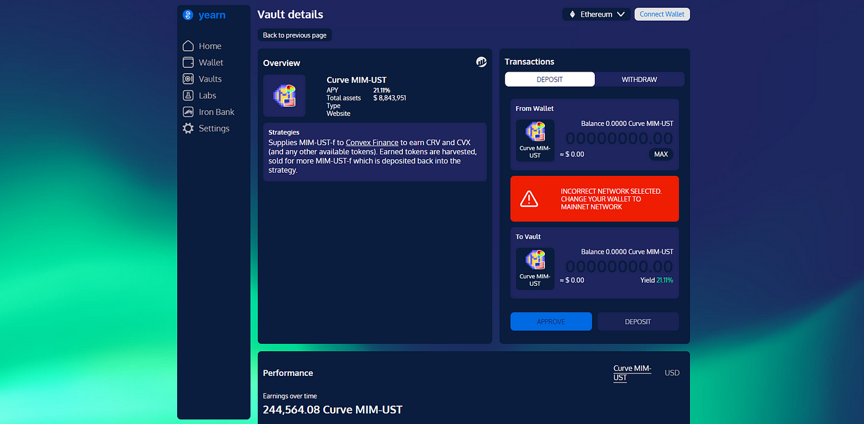This screenshot has width=864, height=424.
Task: Click the warning triangle icon
Action: point(529,199)
